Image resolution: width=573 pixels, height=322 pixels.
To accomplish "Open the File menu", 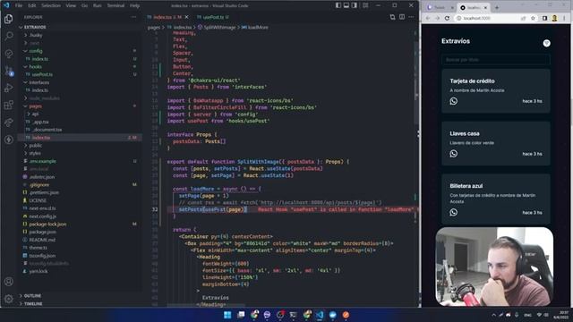I will [19, 5].
